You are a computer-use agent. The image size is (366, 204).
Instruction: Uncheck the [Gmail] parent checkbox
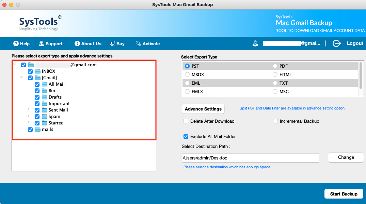pos(30,78)
